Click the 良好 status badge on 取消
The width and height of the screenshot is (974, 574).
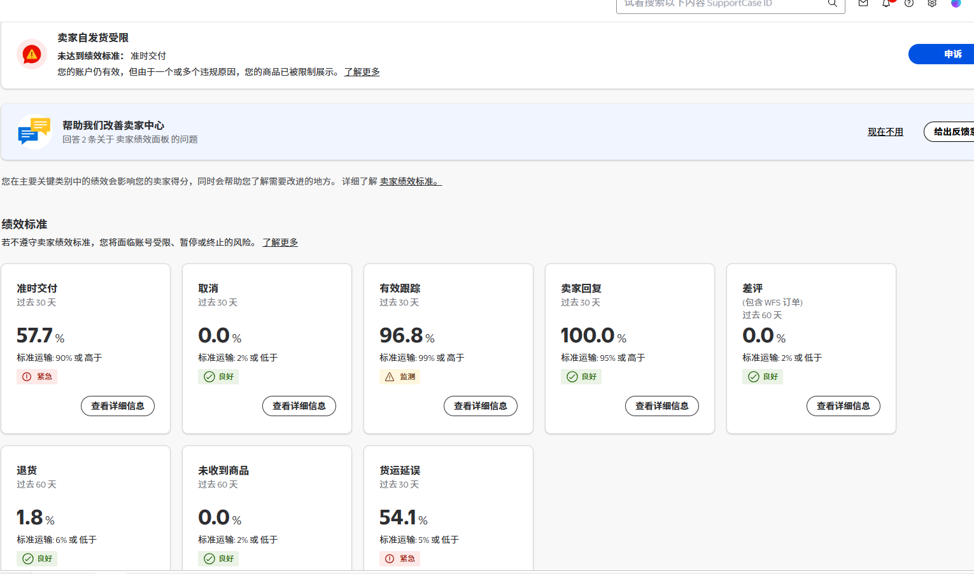coord(218,377)
